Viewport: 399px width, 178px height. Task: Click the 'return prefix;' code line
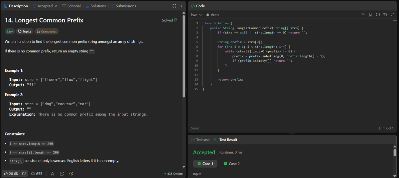click(x=230, y=80)
